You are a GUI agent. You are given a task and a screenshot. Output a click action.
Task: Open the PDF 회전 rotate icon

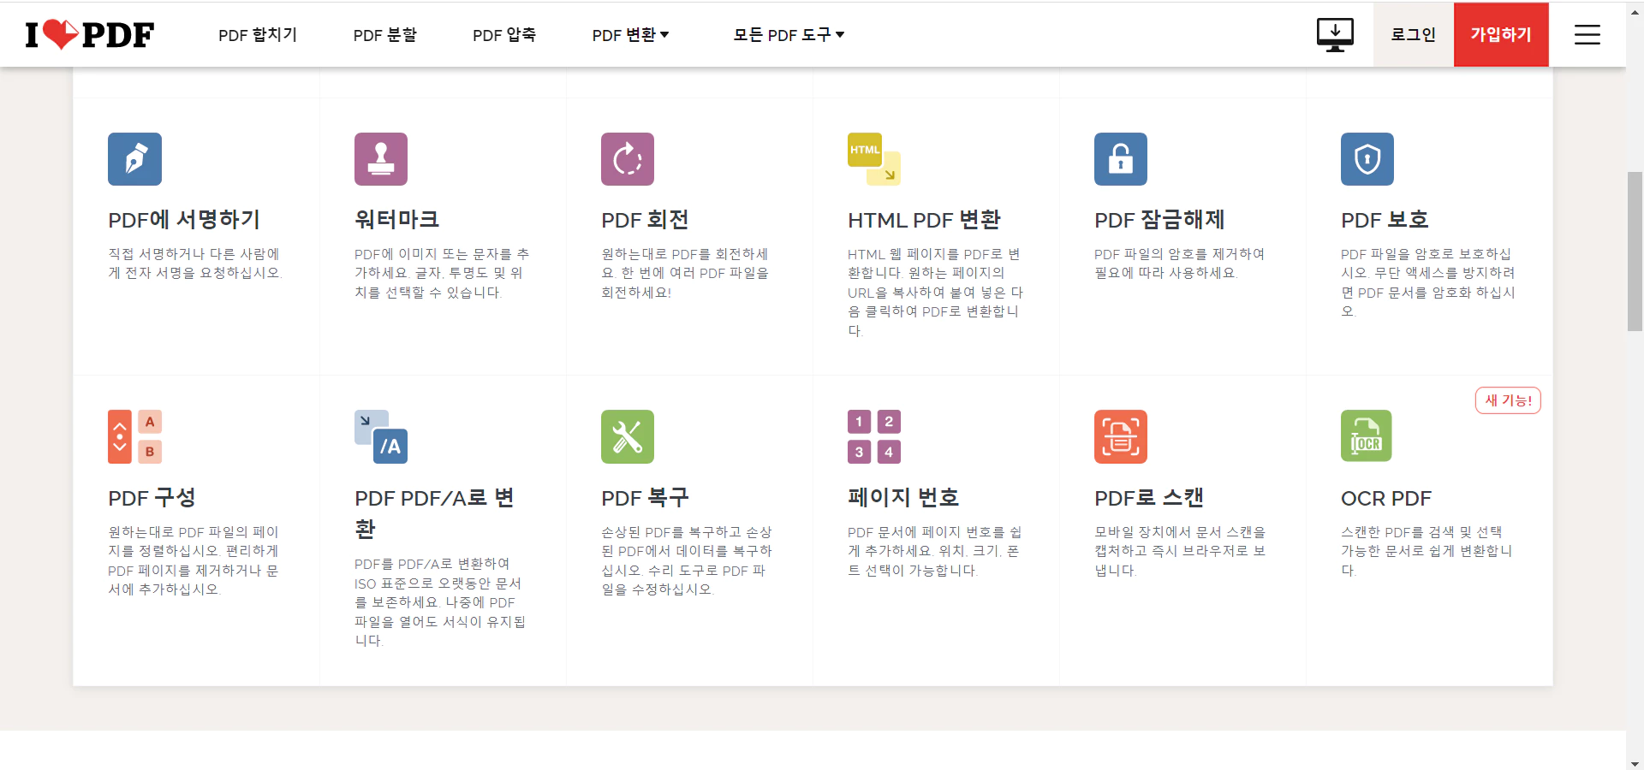(627, 158)
